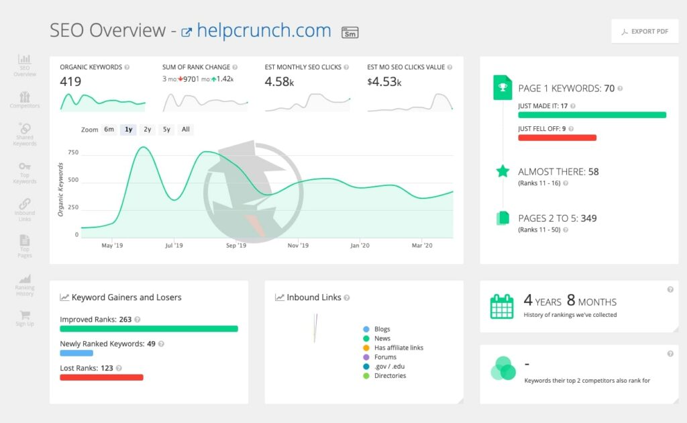Image resolution: width=687 pixels, height=423 pixels.
Task: Open Top Keywords in the sidebar
Action: 25,173
